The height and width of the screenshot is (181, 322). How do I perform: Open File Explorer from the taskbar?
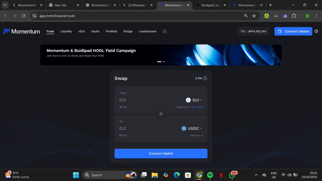point(155,175)
